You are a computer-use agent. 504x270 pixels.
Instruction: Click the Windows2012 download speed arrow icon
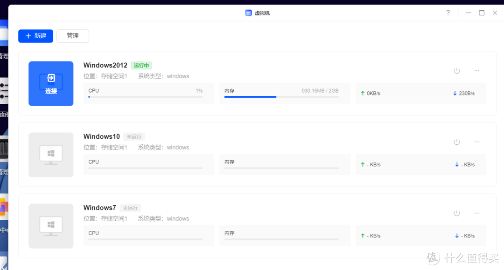(x=455, y=94)
